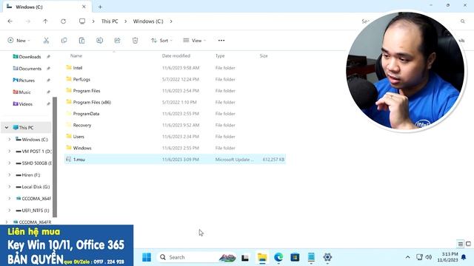Open the Sort dropdown

161,41
